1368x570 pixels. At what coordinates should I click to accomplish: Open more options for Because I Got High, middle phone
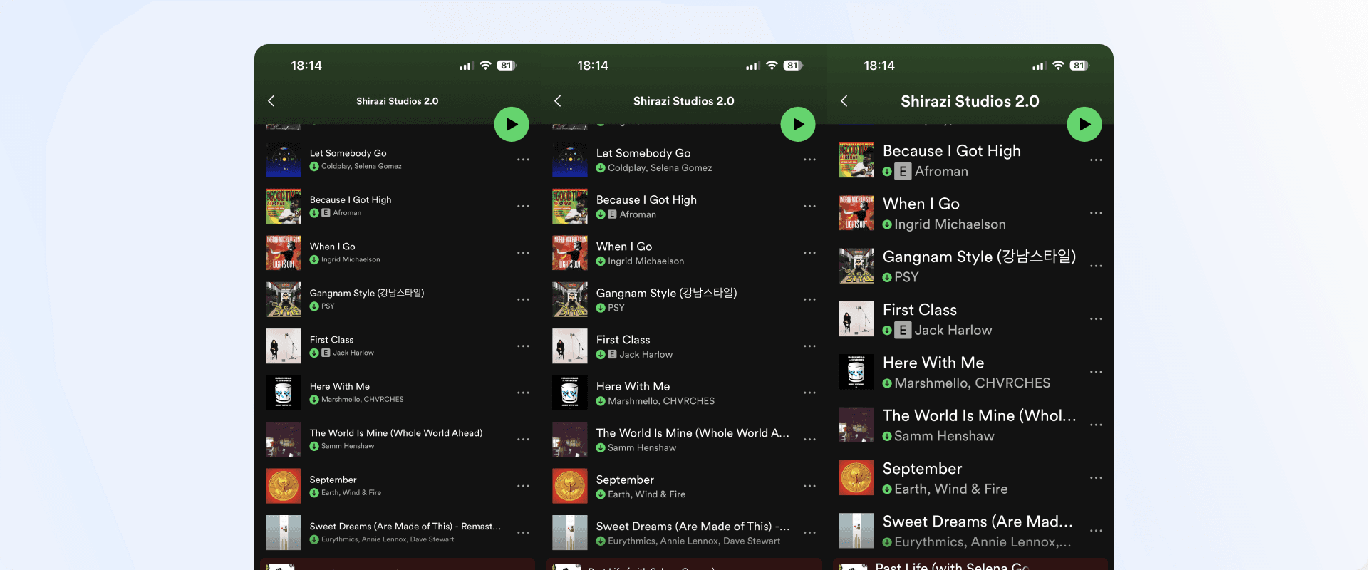(809, 206)
